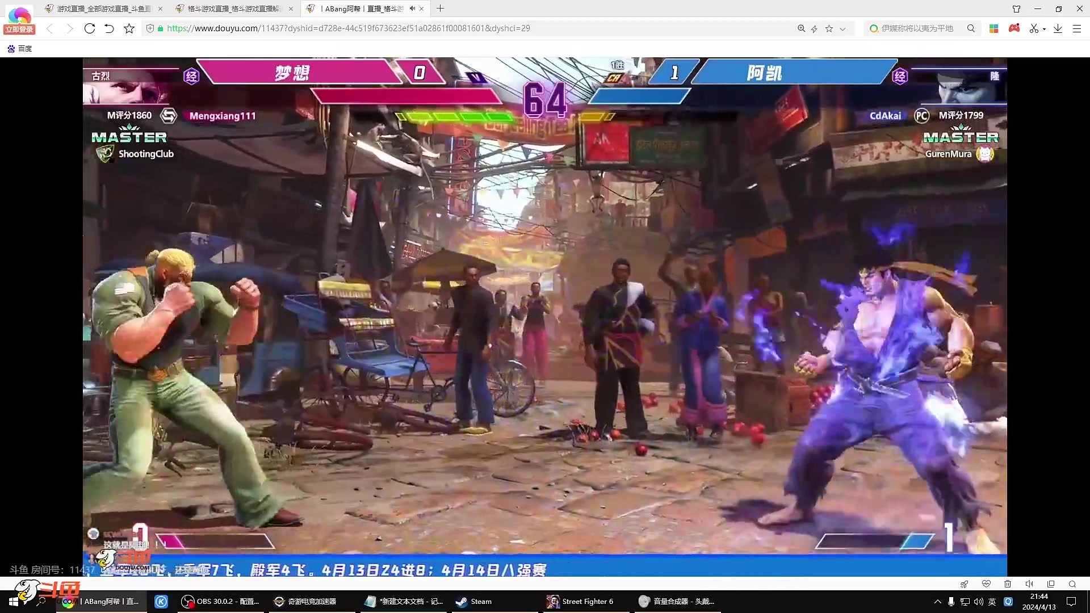This screenshot has height=613, width=1090.
Task: Click the site security shield icon
Action: tap(150, 28)
